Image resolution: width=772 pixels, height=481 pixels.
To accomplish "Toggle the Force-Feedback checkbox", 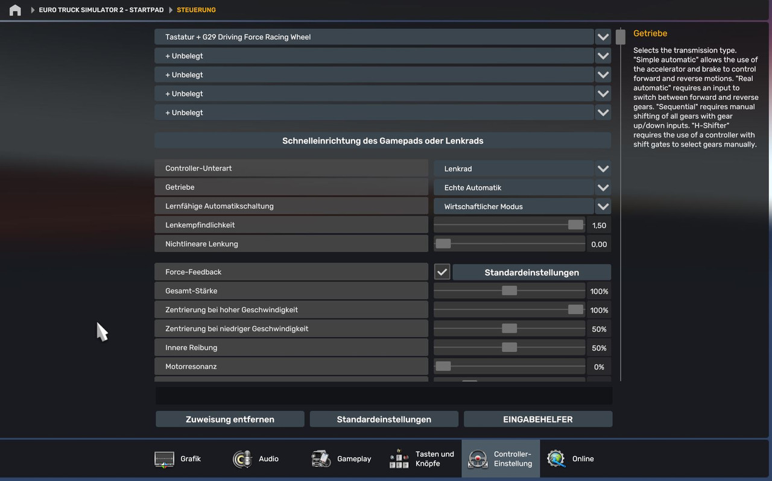I will [442, 272].
